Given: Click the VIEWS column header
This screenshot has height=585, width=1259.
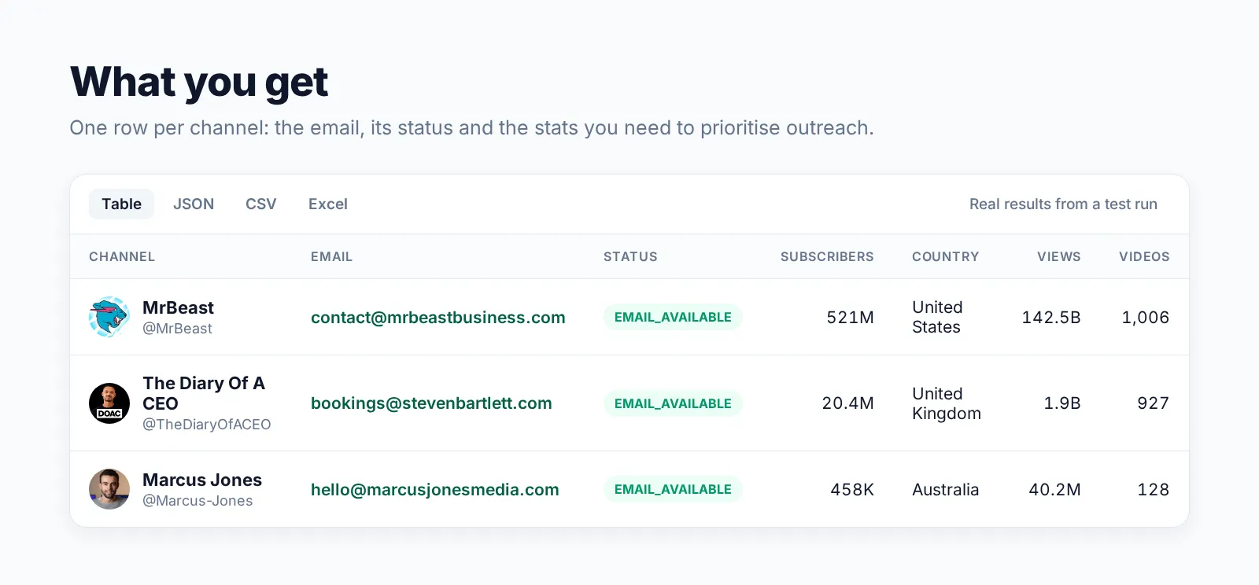Looking at the screenshot, I should tap(1058, 256).
